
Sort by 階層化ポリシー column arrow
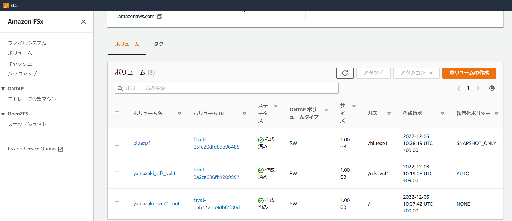[x=496, y=114]
